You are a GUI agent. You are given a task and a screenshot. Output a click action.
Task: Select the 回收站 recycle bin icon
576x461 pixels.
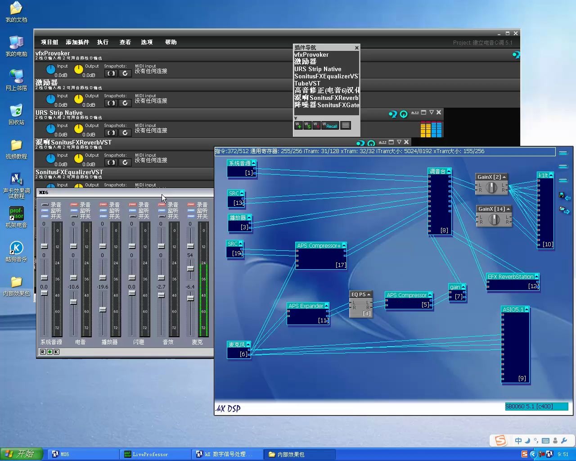16,114
